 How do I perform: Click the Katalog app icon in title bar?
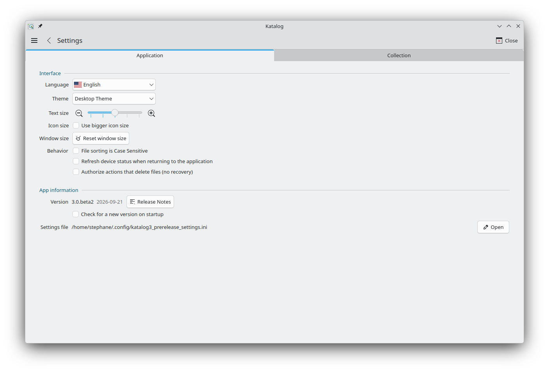tap(31, 26)
